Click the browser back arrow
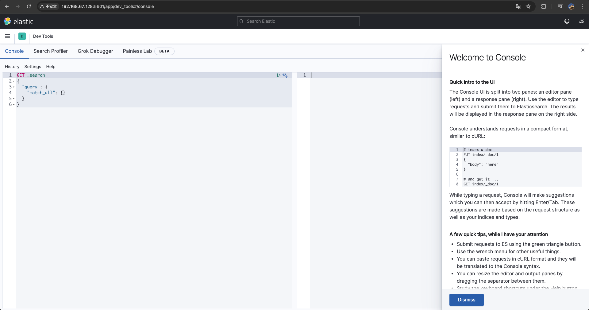Image resolution: width=589 pixels, height=310 pixels. point(7,6)
